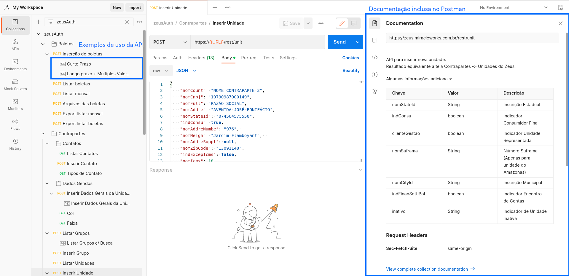The width and height of the screenshot is (569, 276).
Task: Open the Flows sidebar section
Action: tap(15, 125)
